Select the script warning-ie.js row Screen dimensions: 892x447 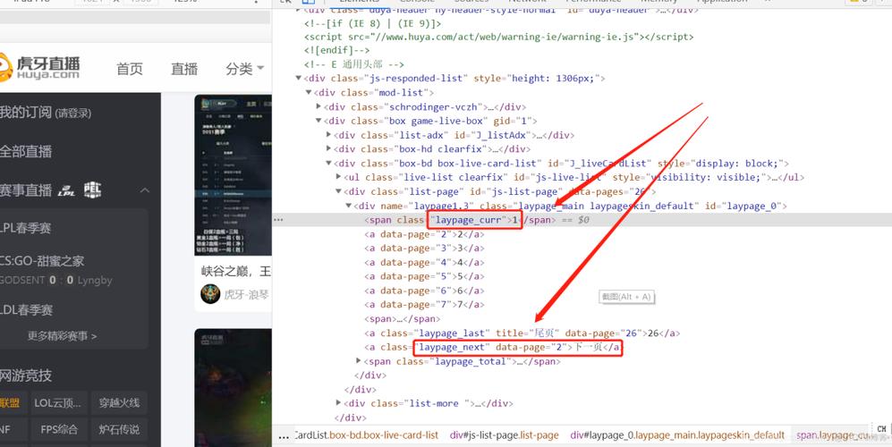click(x=499, y=37)
